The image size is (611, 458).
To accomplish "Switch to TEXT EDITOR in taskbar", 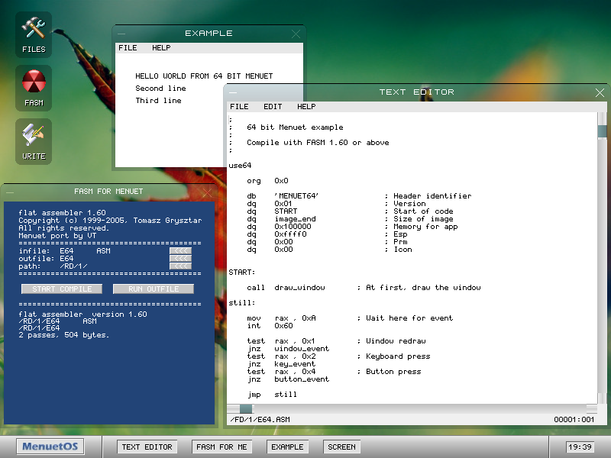I will (x=147, y=447).
